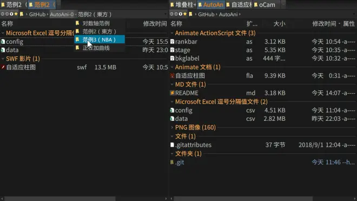Viewport: 357px width, 201px height.
Task: Click the 自适应柱图 fla file icon
Action: [x=173, y=75]
